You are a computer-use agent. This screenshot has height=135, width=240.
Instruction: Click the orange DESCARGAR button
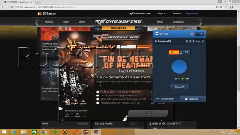118,28
